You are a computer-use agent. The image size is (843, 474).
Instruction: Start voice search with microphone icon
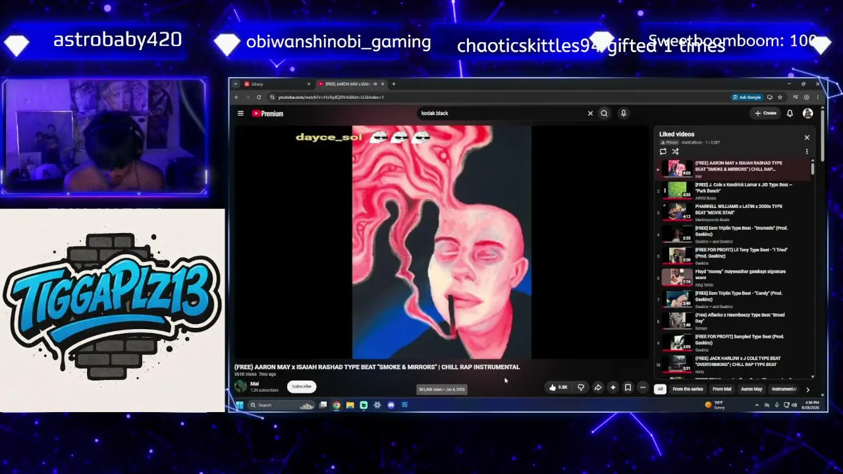point(623,113)
